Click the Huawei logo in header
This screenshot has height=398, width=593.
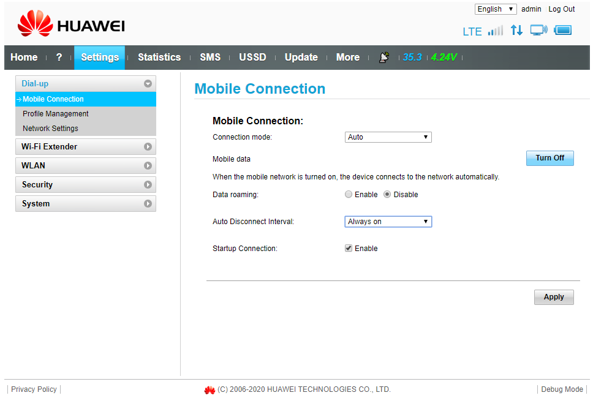pyautogui.click(x=71, y=24)
